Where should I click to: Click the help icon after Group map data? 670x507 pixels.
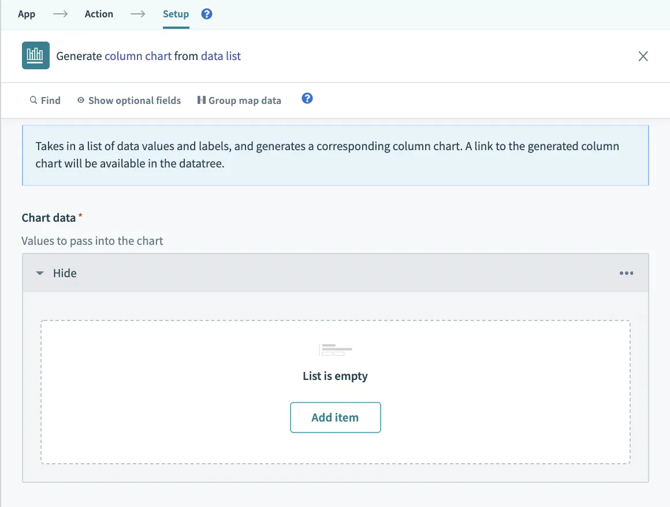point(307,99)
